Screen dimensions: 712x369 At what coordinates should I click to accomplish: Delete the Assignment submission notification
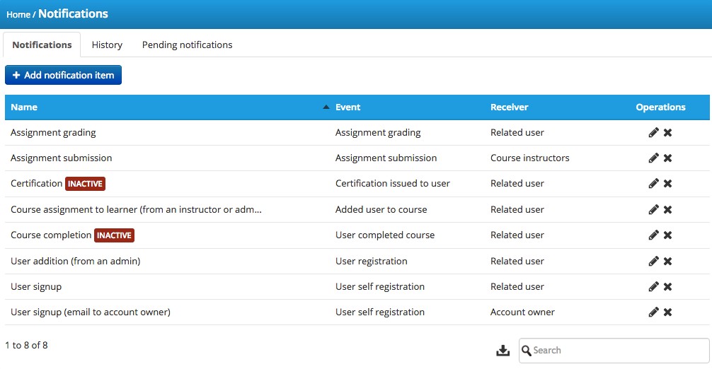[667, 158]
